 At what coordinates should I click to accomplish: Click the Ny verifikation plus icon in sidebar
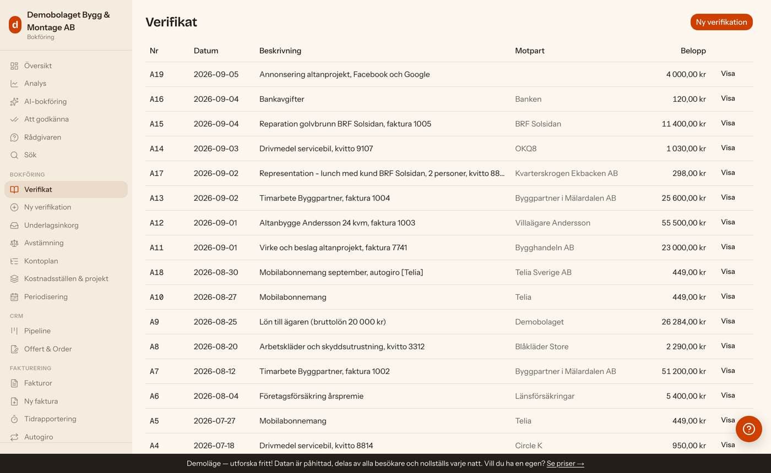[14, 207]
